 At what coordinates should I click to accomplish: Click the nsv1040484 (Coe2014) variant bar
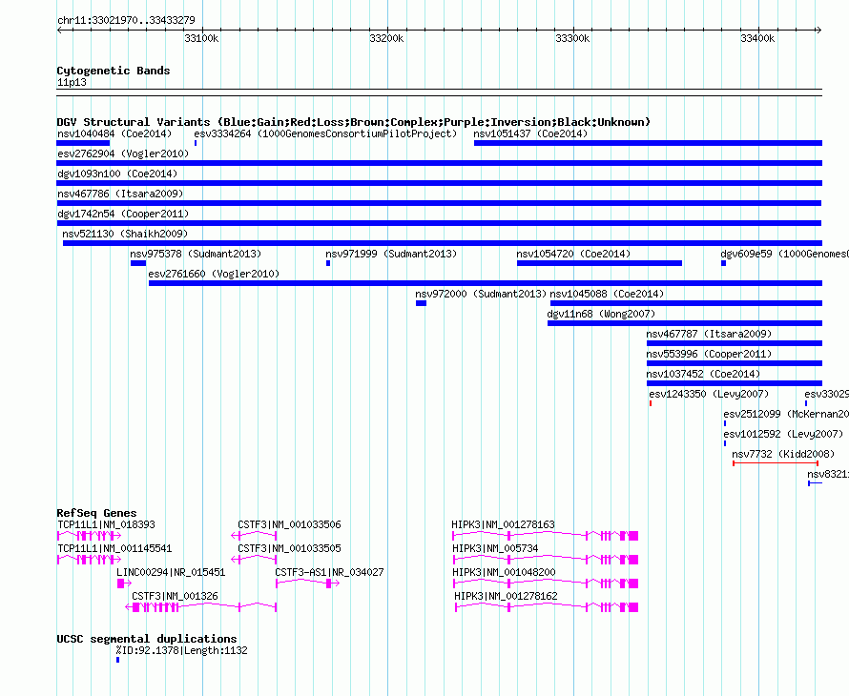tap(83, 143)
